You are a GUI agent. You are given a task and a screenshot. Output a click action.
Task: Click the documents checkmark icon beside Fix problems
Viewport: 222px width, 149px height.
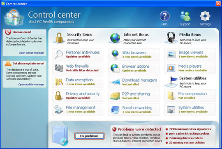60,135
